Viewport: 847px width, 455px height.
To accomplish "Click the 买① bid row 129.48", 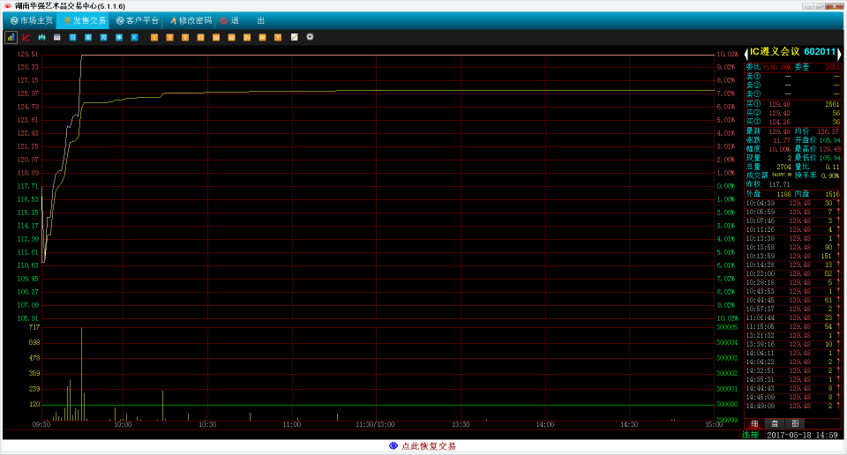I will [793, 104].
